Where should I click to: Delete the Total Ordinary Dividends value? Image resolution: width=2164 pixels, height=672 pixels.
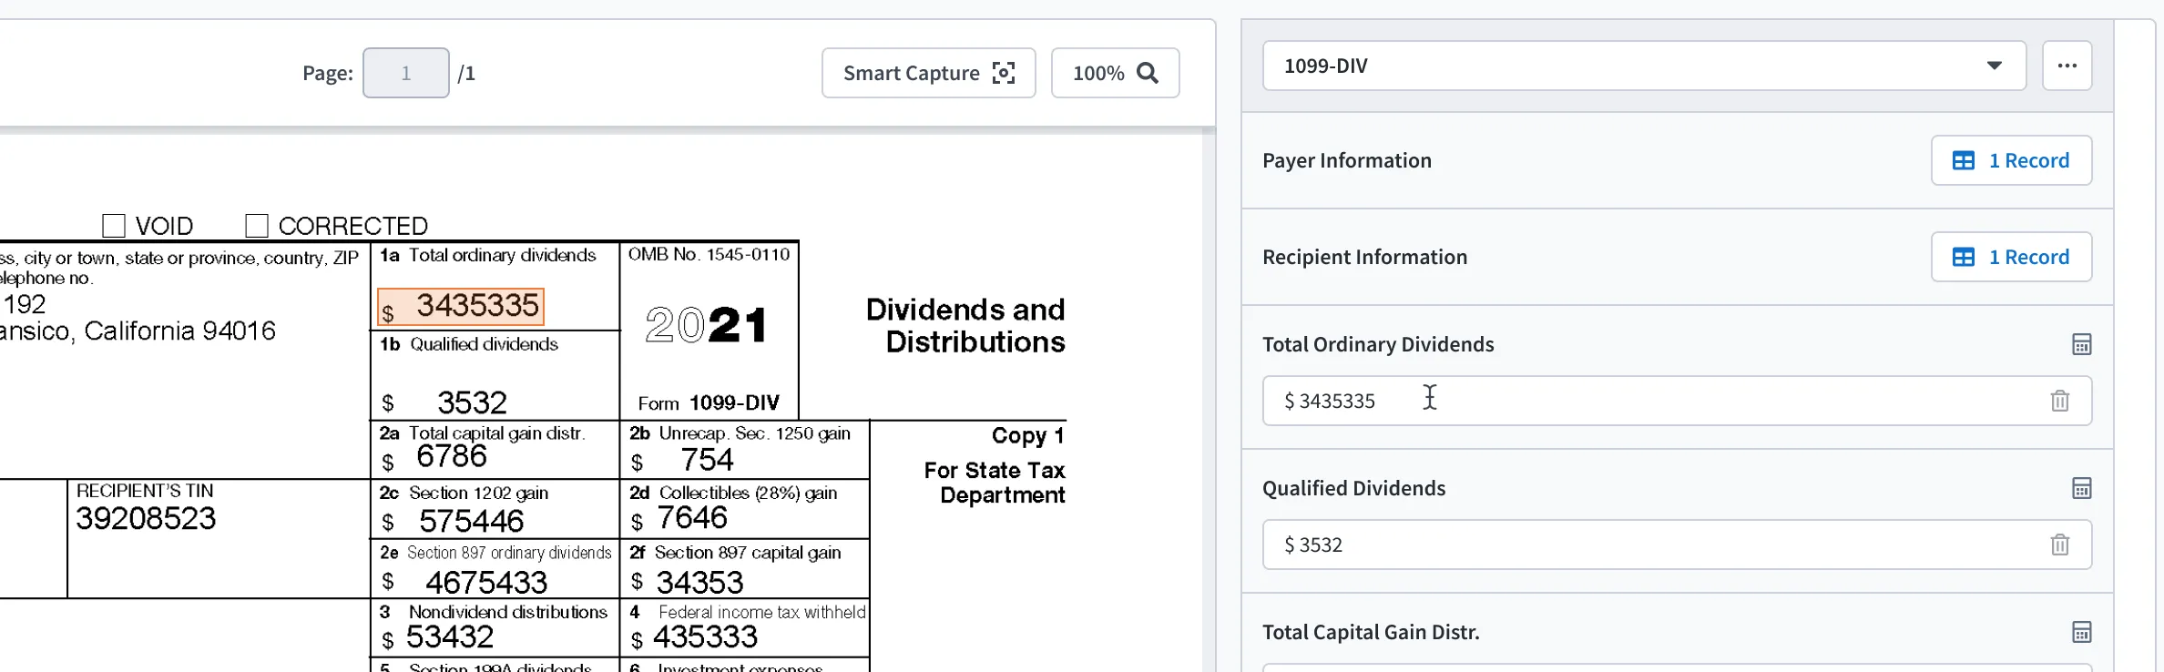click(2059, 401)
